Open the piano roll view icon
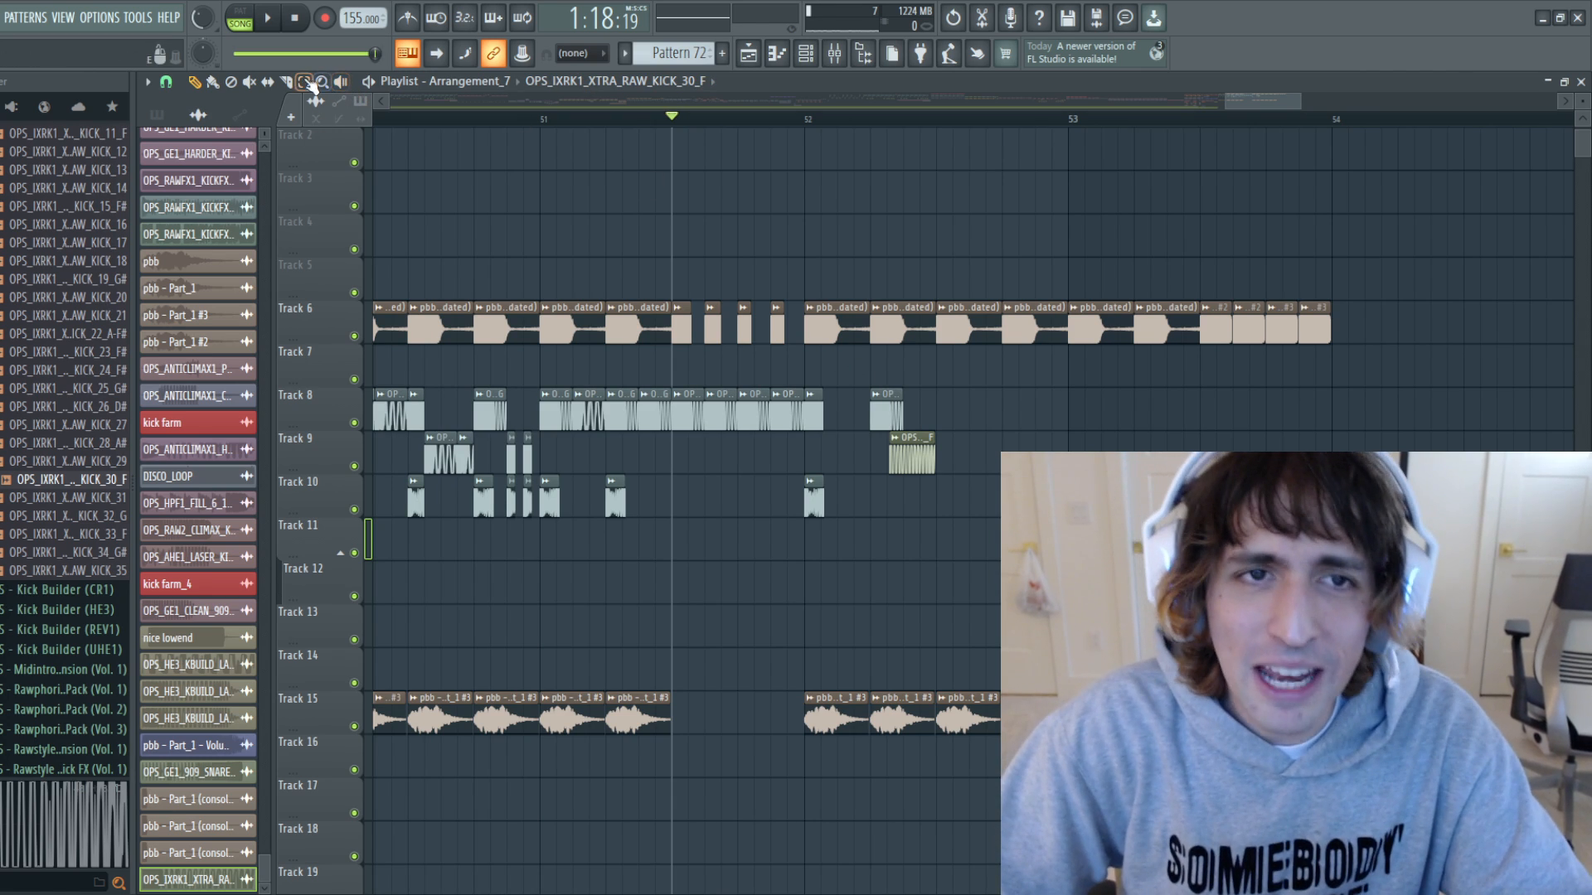This screenshot has width=1592, height=895. [x=777, y=54]
